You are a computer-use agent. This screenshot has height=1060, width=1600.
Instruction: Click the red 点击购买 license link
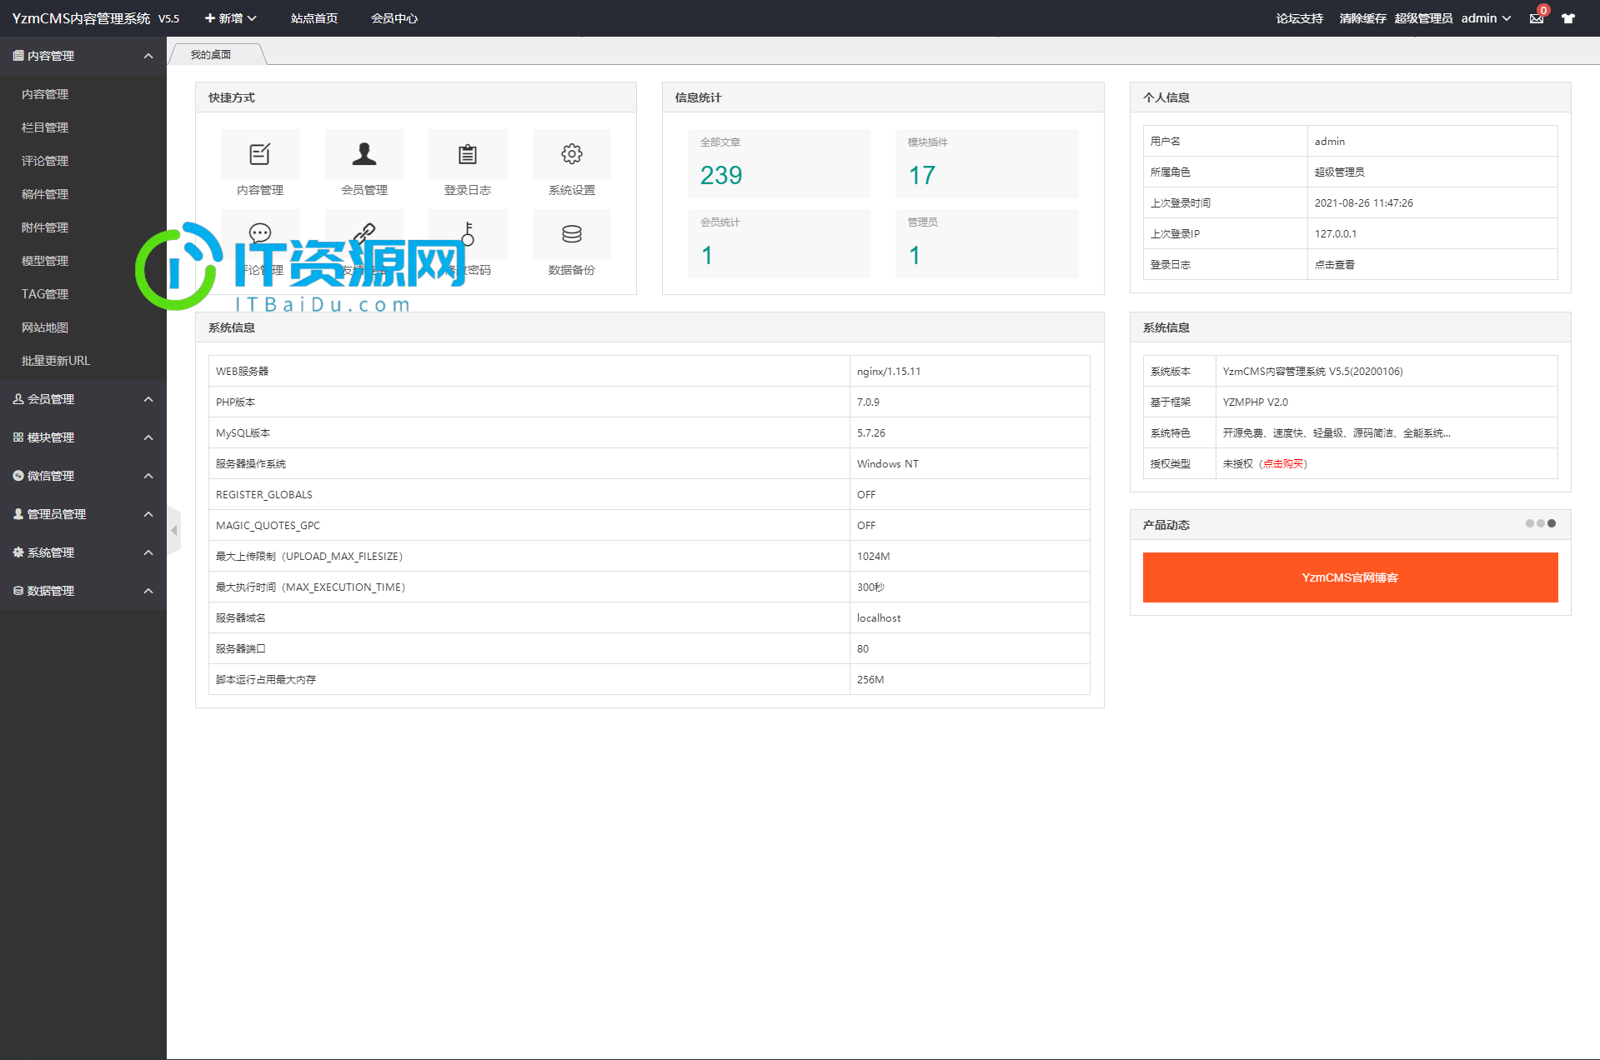(x=1283, y=464)
